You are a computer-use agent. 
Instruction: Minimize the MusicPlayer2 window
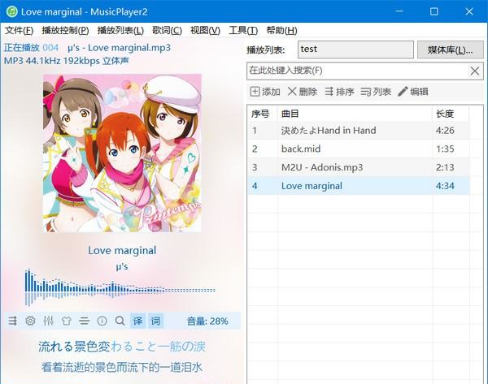pyautogui.click(x=399, y=11)
